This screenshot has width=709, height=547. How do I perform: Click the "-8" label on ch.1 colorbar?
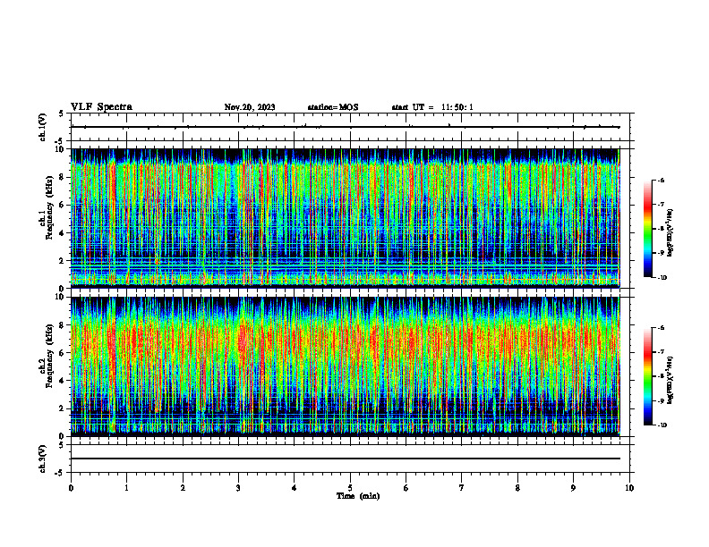pyautogui.click(x=661, y=229)
